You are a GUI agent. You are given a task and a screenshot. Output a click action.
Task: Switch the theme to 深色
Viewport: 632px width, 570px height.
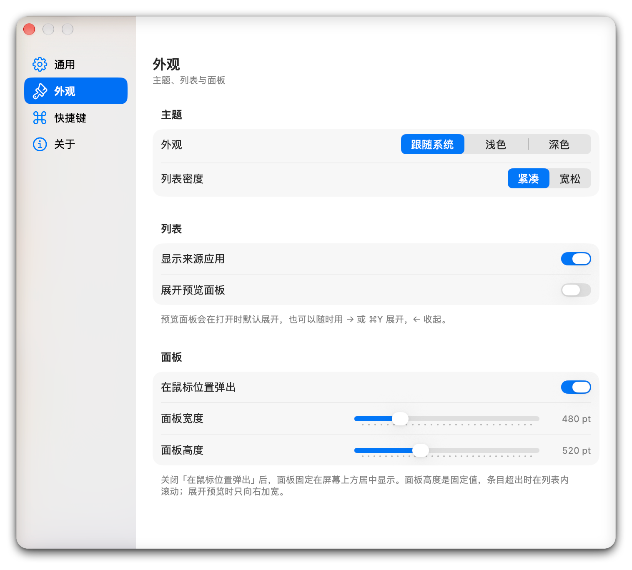[x=559, y=144]
